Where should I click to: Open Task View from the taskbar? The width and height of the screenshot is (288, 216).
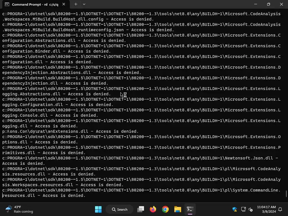pos(141,209)
